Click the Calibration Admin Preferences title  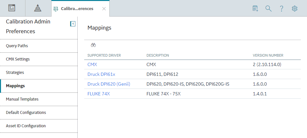coord(28,26)
